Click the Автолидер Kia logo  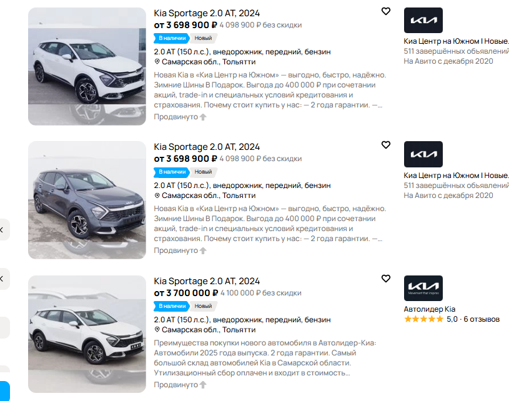point(423,288)
